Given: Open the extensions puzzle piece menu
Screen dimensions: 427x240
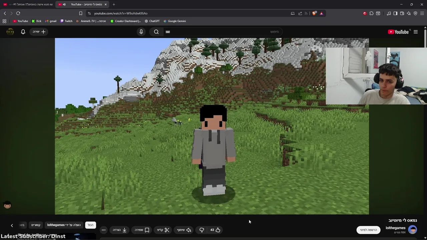Looking at the screenshot, I should point(371,13).
